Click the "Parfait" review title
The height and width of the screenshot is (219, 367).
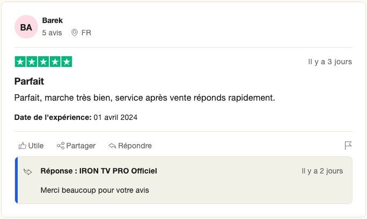tap(29, 81)
